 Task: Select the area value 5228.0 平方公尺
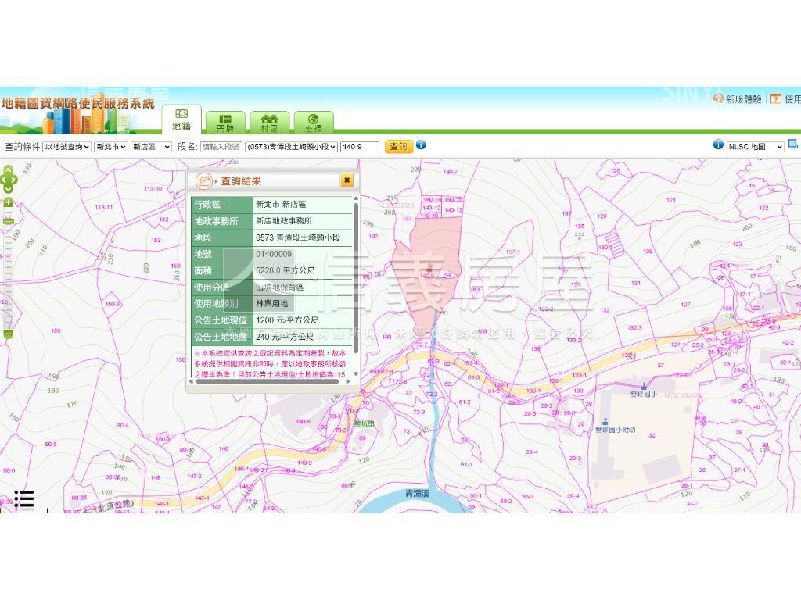[285, 270]
